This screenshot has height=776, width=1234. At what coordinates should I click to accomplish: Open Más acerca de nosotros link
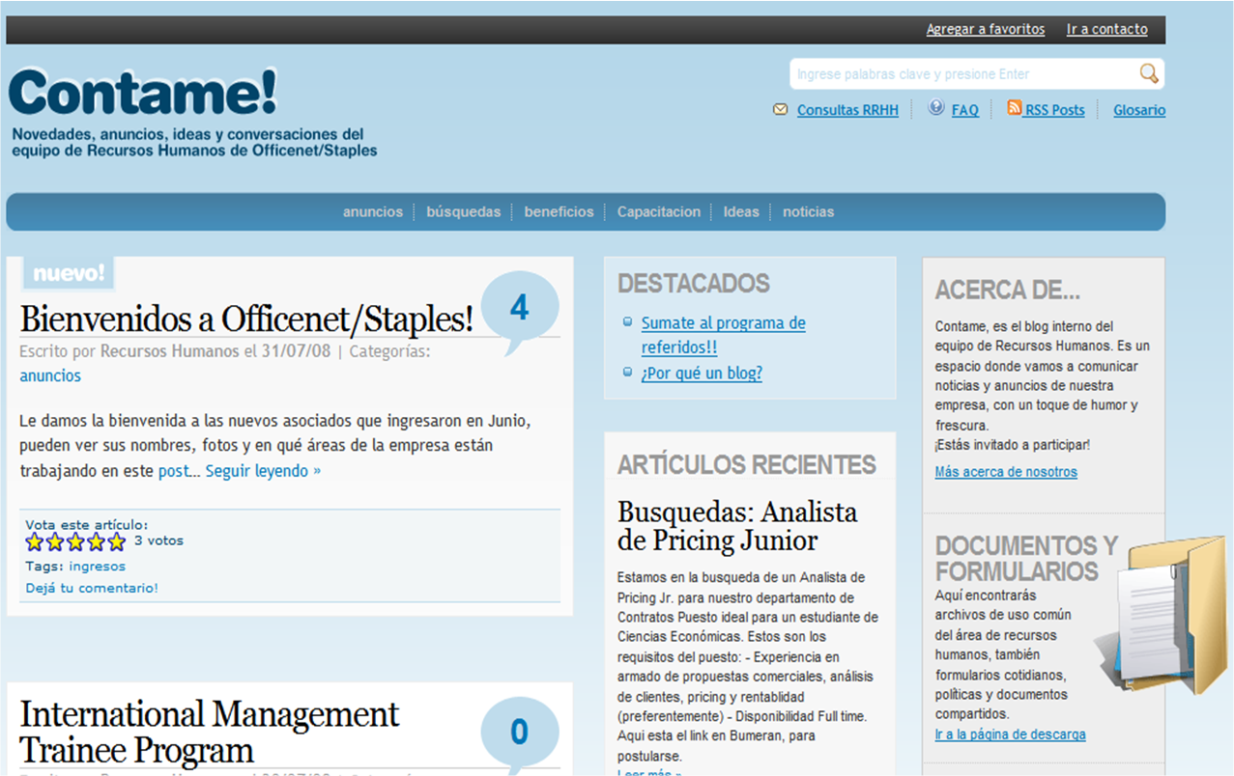(x=1005, y=472)
